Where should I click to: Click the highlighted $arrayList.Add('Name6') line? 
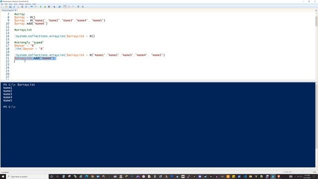tap(35, 58)
